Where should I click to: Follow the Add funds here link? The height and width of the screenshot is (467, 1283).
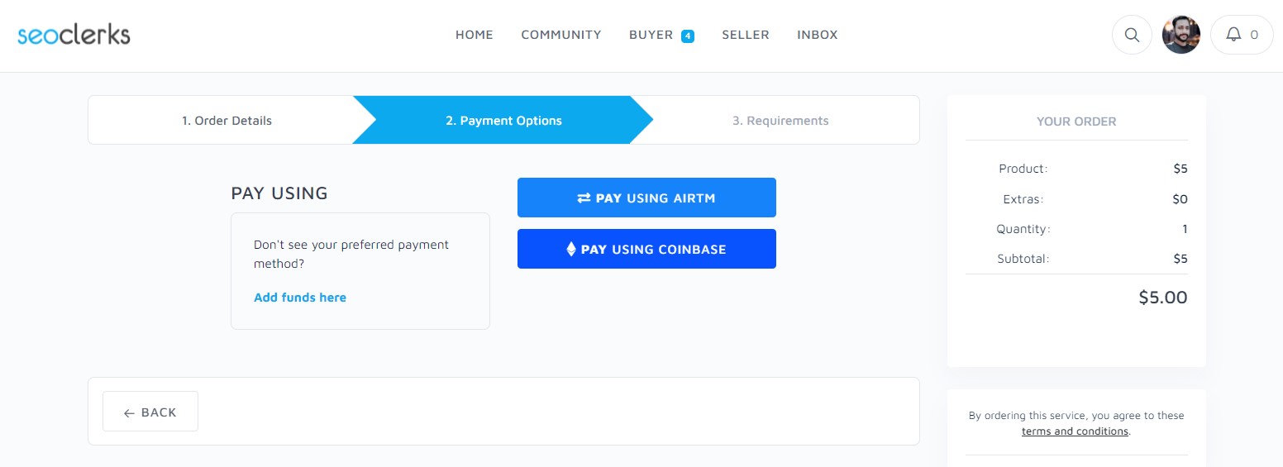299,298
